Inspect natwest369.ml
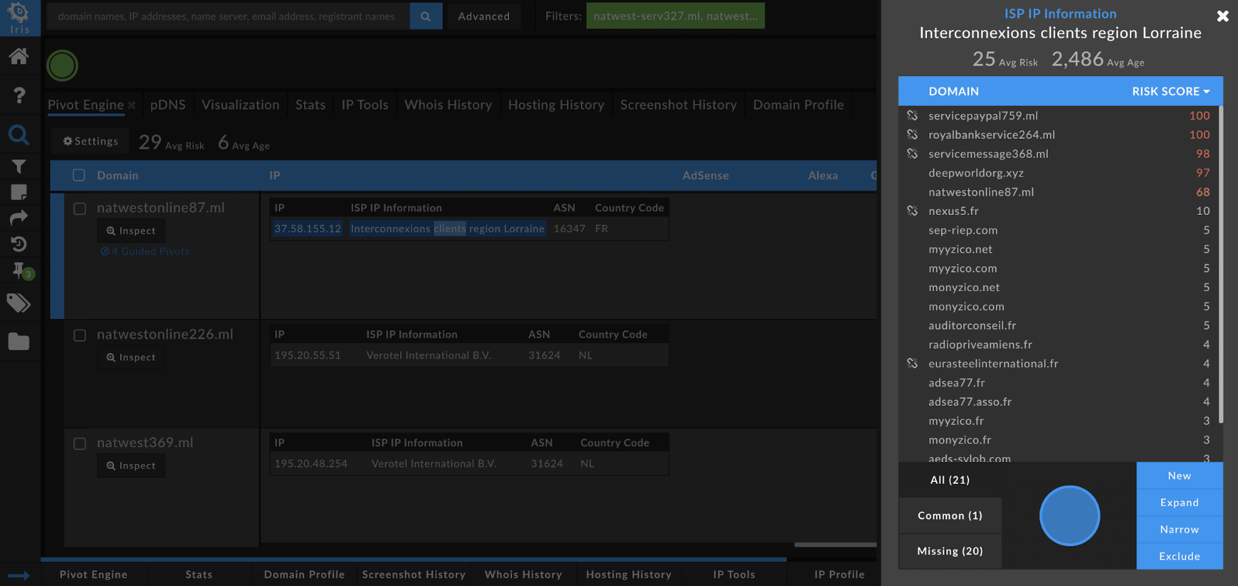 click(x=131, y=465)
